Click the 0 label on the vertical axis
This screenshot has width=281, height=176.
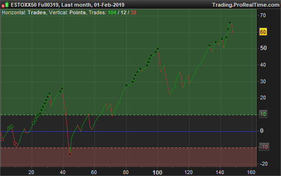(262, 131)
